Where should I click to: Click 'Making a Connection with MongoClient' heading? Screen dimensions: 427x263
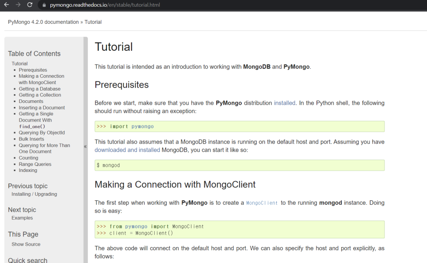(175, 185)
